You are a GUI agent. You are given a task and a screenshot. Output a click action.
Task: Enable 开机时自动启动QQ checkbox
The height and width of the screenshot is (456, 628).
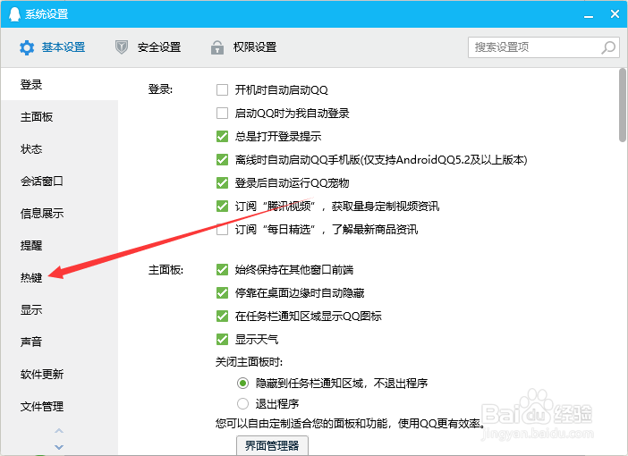(x=222, y=89)
